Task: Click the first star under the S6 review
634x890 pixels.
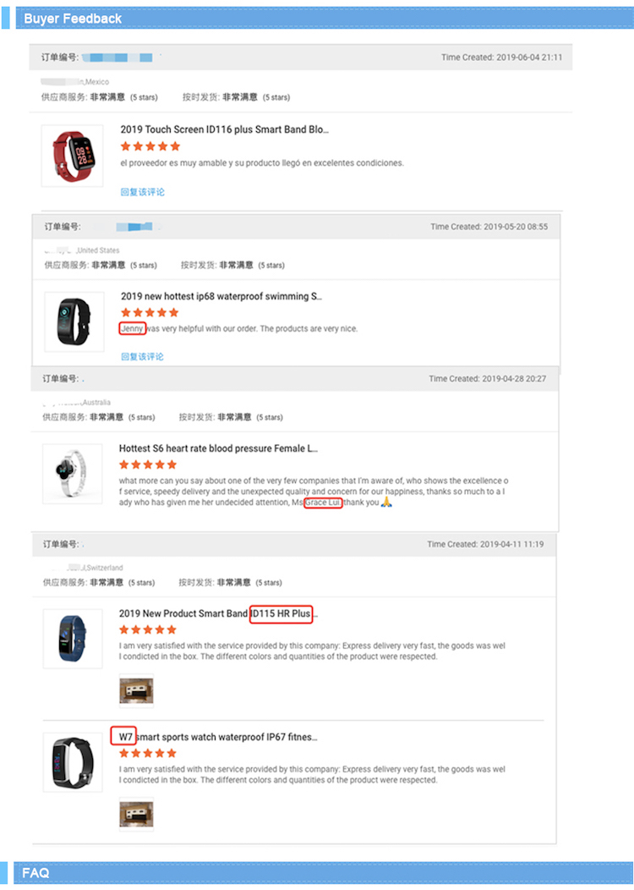Action: [x=126, y=464]
